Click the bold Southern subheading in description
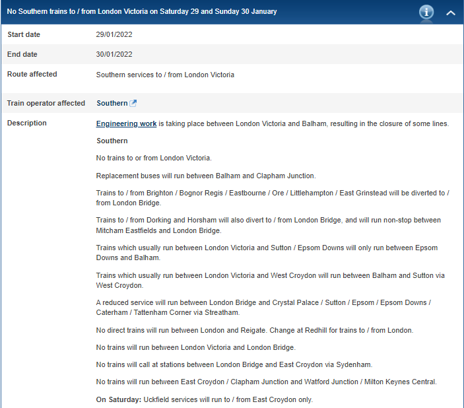464x408 pixels. (x=112, y=141)
